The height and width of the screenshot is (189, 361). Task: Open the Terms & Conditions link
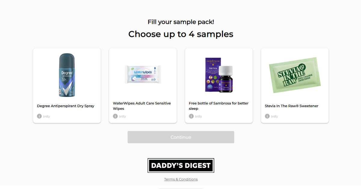(181, 179)
